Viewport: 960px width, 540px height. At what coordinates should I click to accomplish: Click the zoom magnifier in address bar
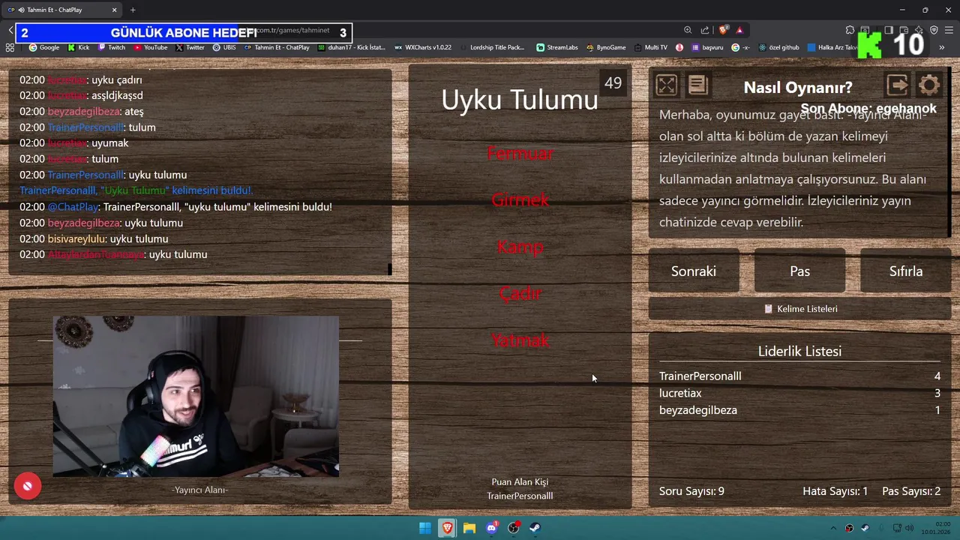tap(688, 30)
